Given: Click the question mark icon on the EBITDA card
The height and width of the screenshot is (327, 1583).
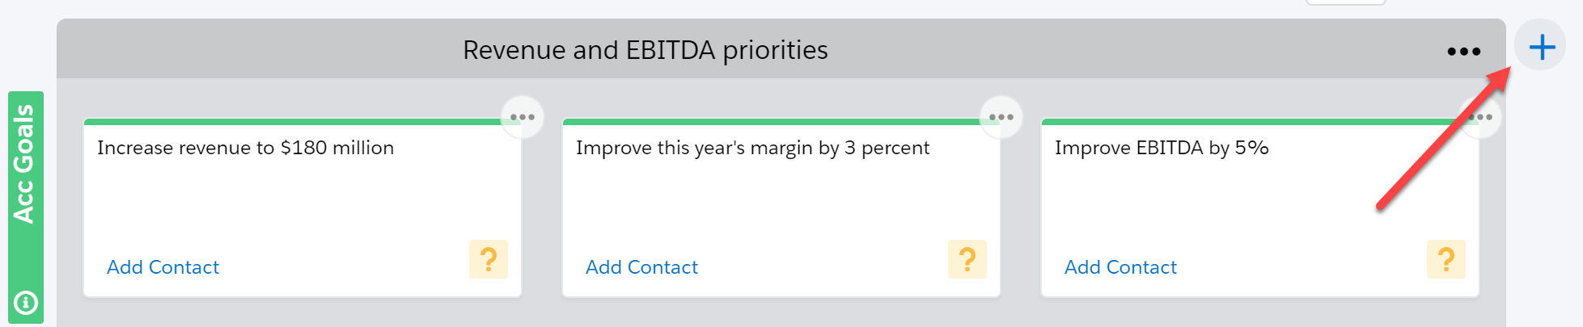Looking at the screenshot, I should 1446,259.
